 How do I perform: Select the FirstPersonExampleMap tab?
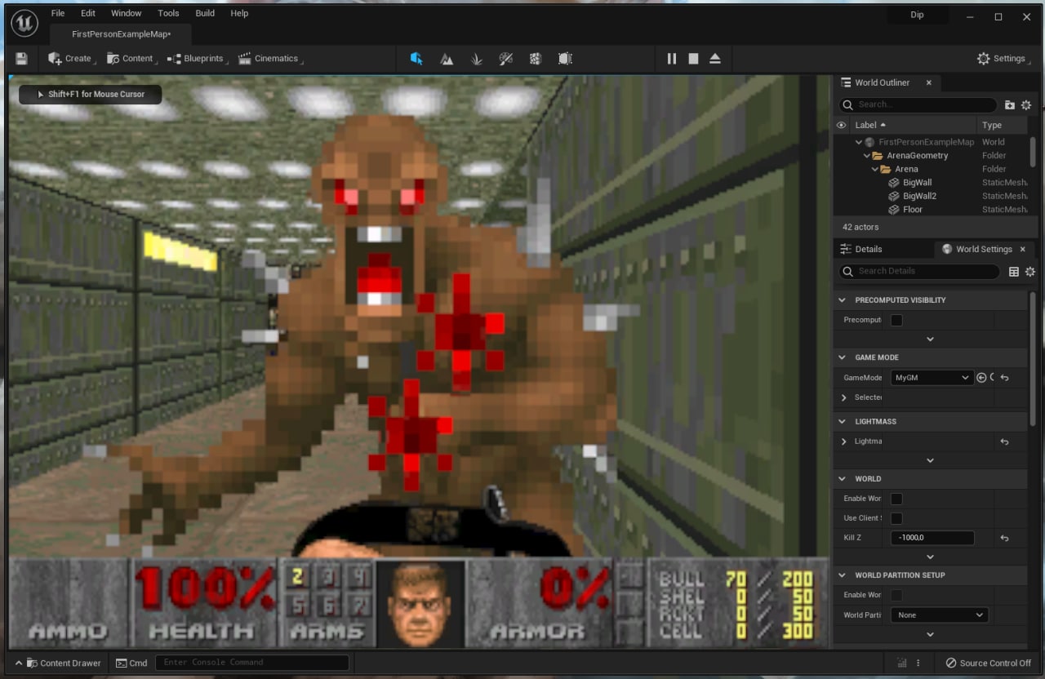(121, 34)
